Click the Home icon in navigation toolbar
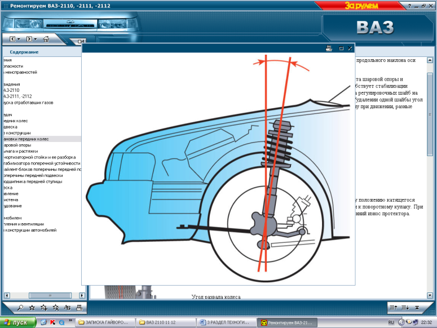This screenshot has width=437, height=328. tap(46, 39)
